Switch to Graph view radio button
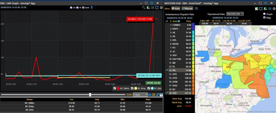Screen dimensions: 276x113 pos(264,14)
